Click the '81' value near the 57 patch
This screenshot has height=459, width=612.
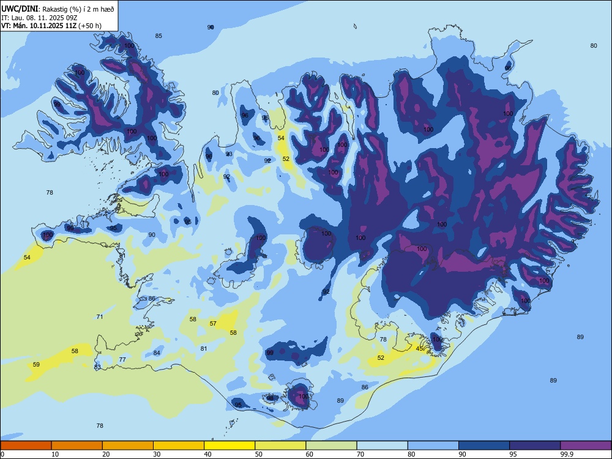click(x=204, y=349)
